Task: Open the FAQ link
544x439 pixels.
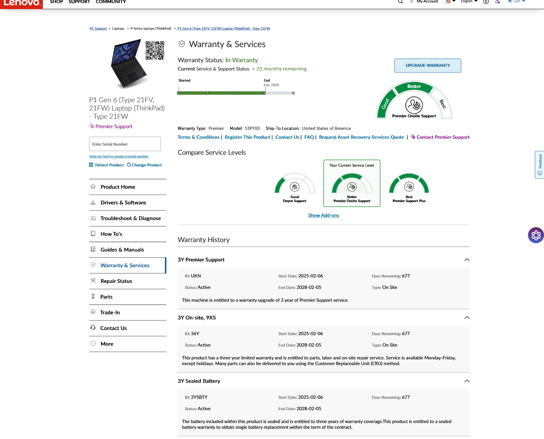Action: point(309,137)
